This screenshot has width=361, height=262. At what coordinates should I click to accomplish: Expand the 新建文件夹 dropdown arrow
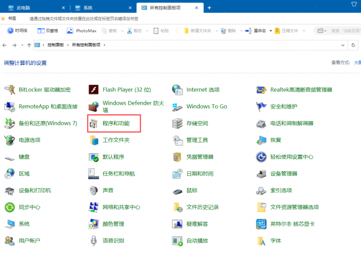click(x=217, y=31)
